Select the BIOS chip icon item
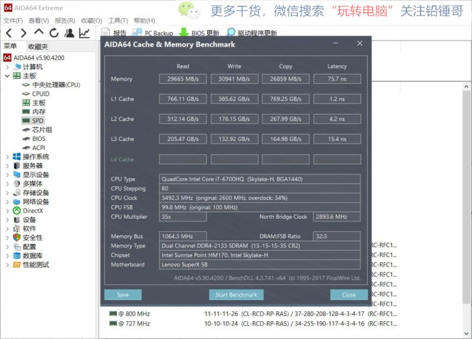This screenshot has height=339, width=472. tap(26, 139)
